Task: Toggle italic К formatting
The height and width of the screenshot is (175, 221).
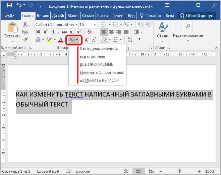Action: click(x=45, y=32)
